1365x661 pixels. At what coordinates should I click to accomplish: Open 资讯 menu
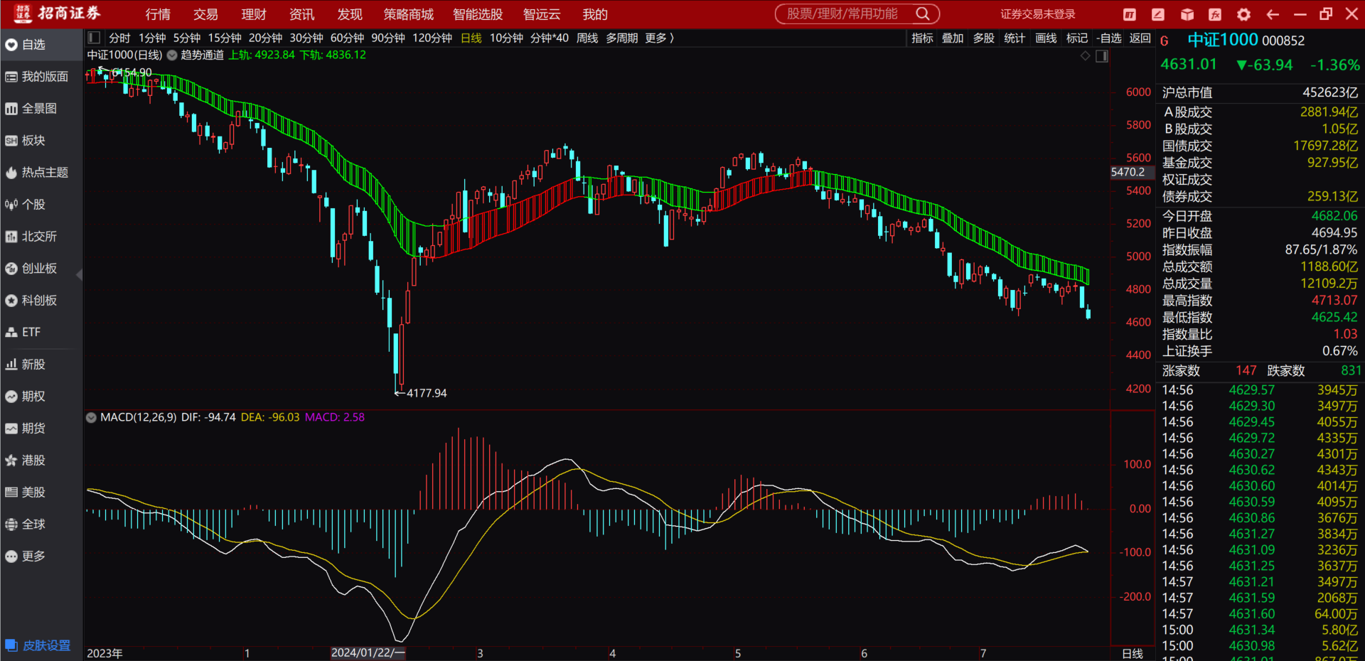click(x=301, y=14)
